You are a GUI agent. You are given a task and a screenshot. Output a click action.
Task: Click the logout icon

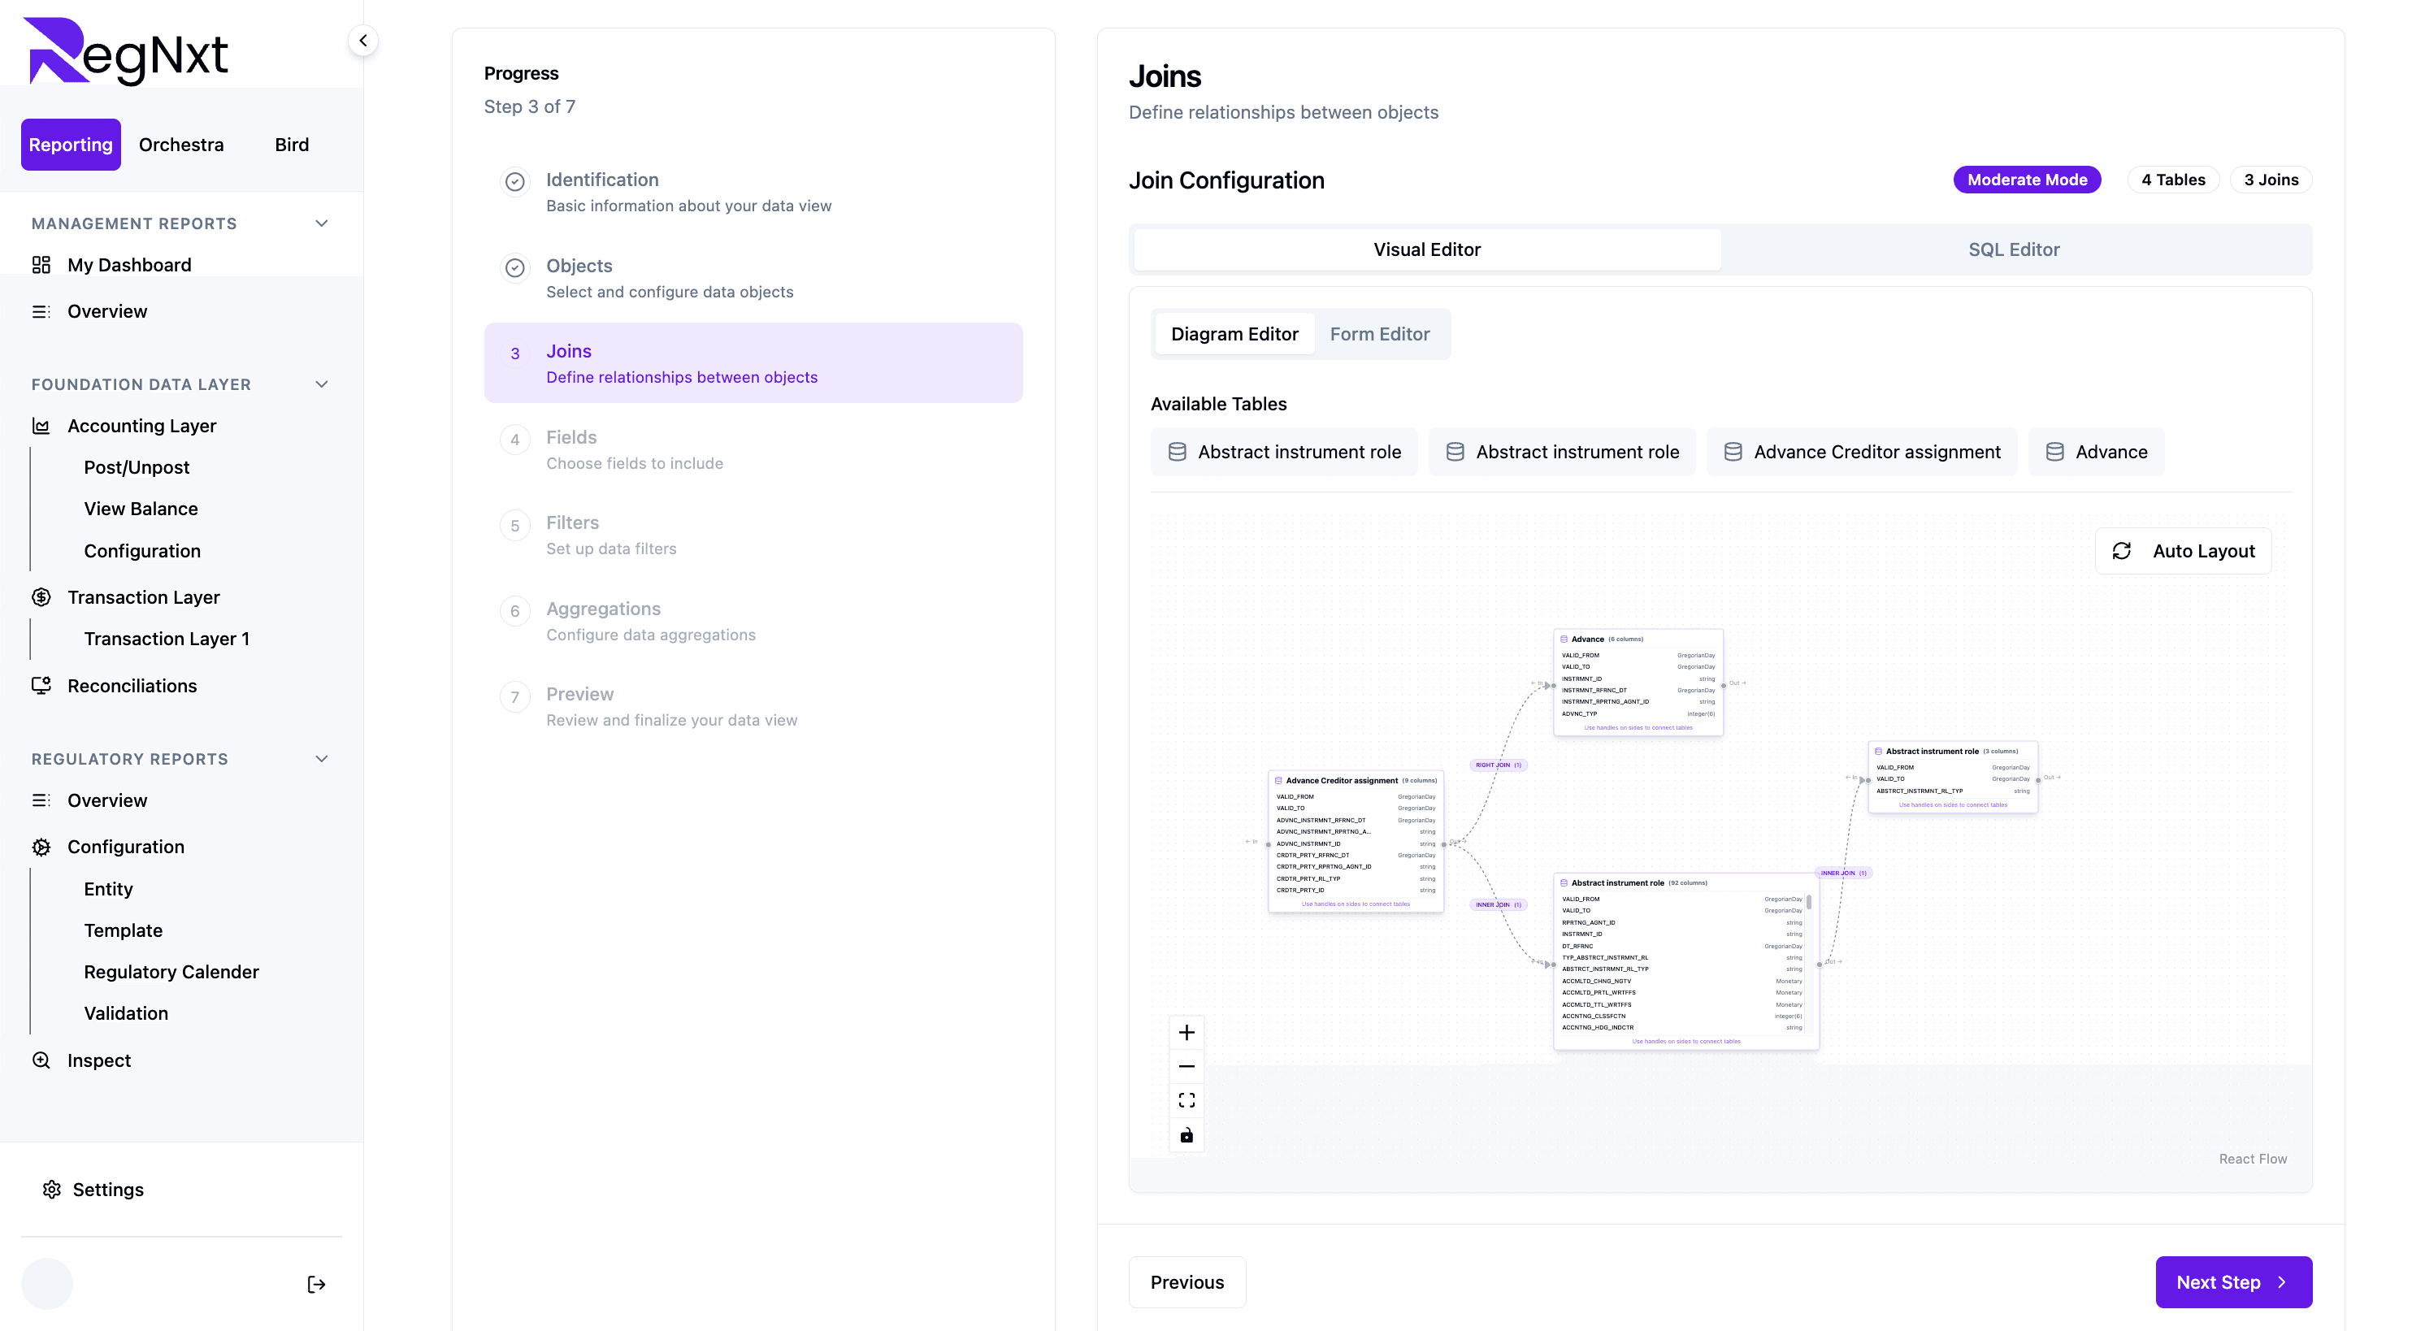tap(316, 1284)
